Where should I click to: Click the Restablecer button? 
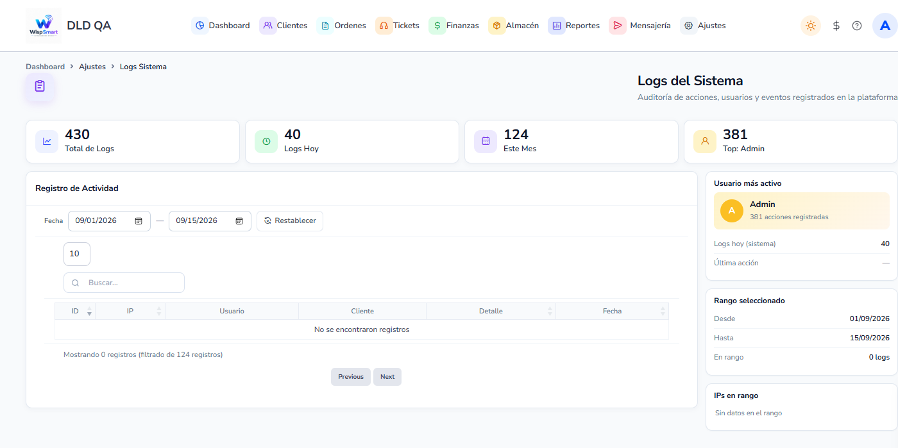[x=290, y=220]
